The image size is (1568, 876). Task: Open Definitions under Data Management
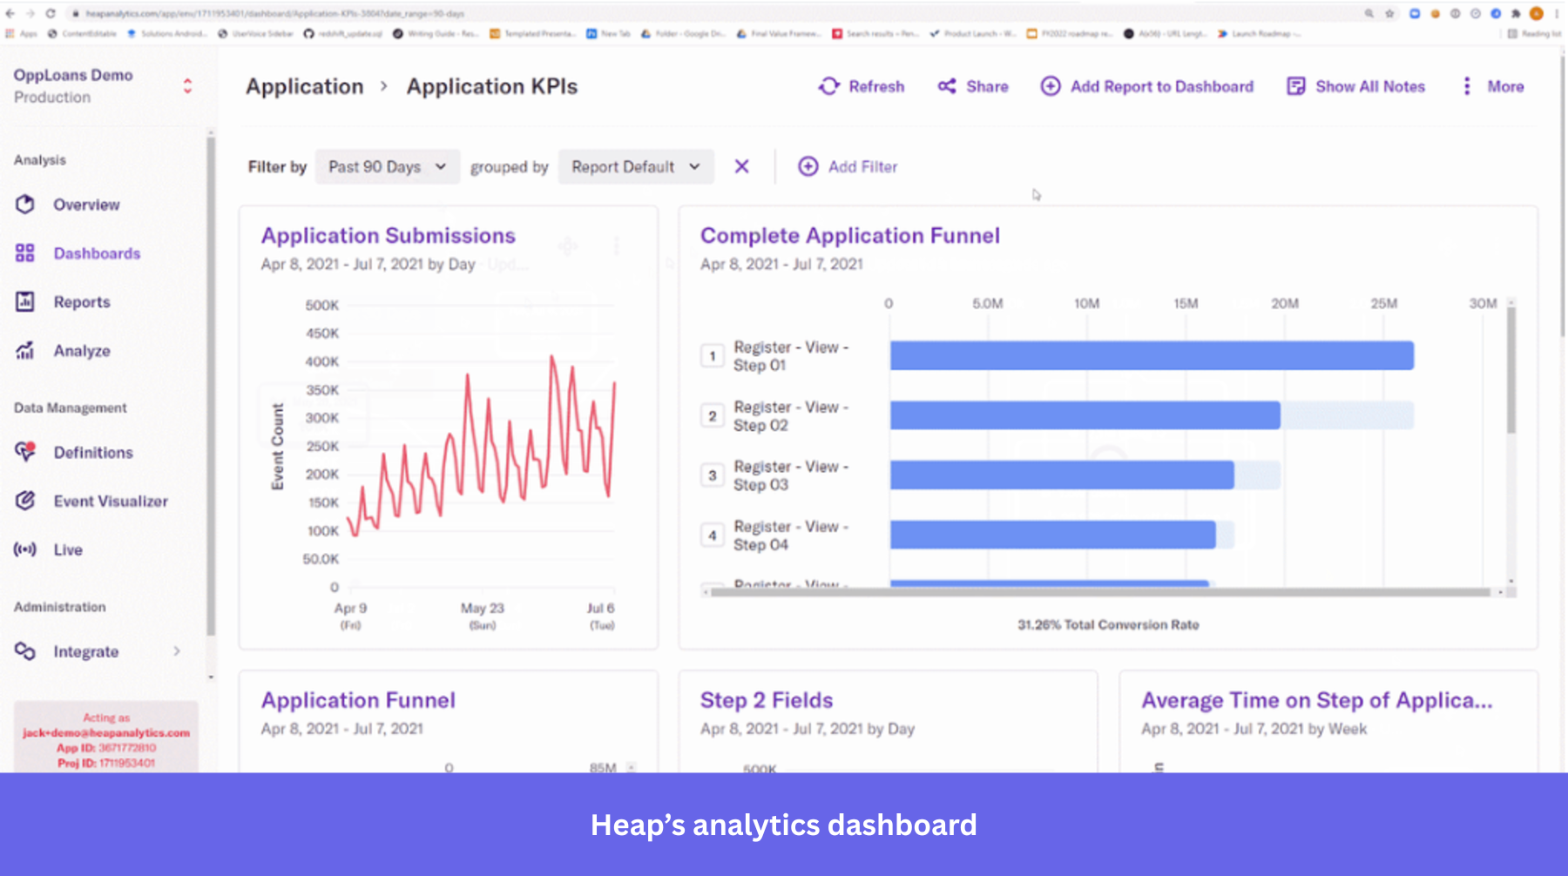(93, 452)
